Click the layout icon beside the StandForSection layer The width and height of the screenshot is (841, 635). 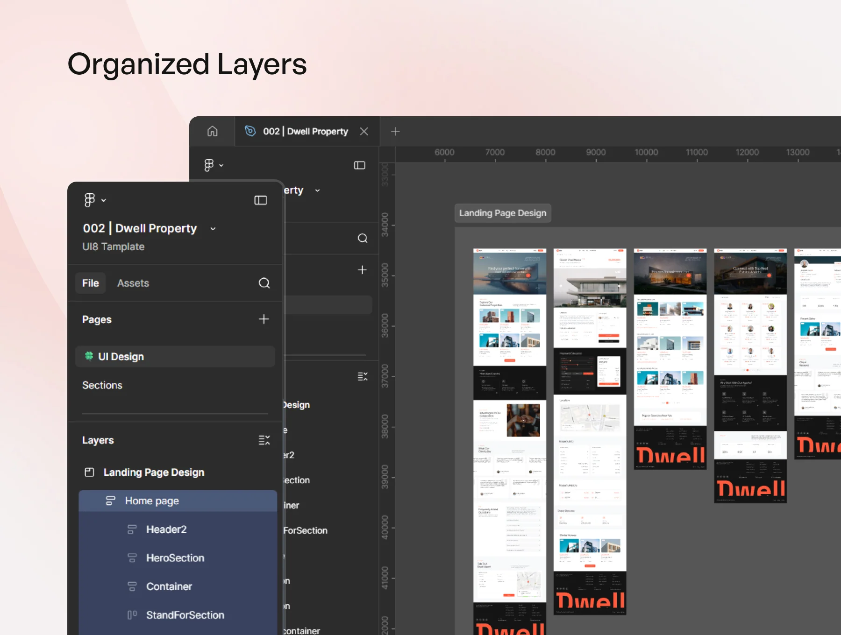pyautogui.click(x=132, y=615)
